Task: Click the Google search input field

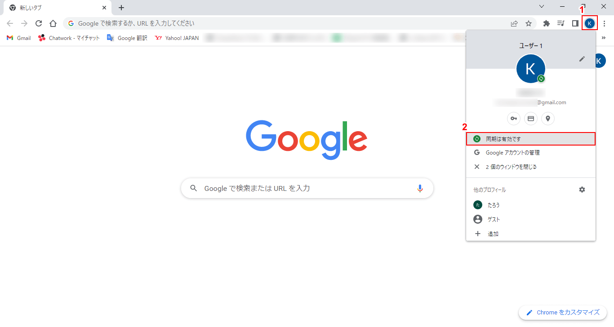Action: click(x=307, y=188)
